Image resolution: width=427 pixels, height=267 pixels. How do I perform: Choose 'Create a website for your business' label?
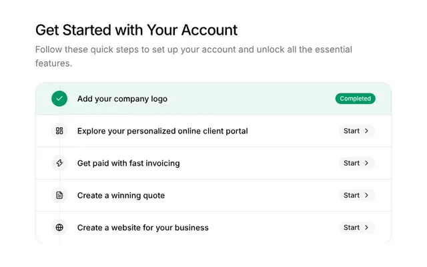coord(143,228)
